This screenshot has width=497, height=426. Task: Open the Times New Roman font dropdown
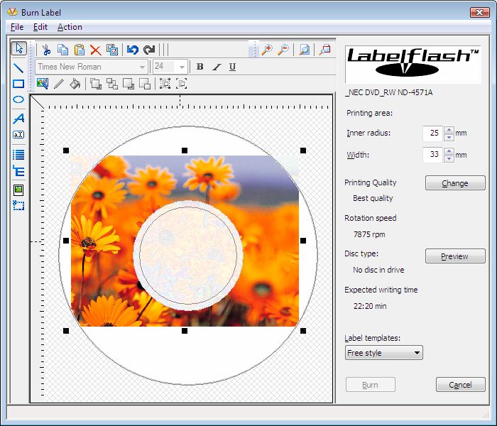coord(142,67)
